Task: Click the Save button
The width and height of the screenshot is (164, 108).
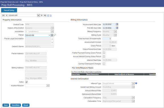Action: point(6,105)
